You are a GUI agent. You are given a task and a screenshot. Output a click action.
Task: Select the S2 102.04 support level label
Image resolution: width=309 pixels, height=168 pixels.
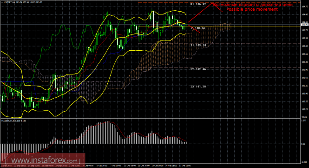[198, 69]
